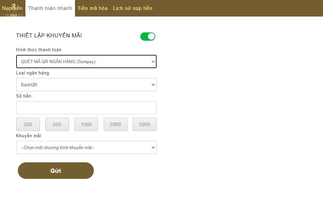Click the Số tiền label text

pos(24,96)
